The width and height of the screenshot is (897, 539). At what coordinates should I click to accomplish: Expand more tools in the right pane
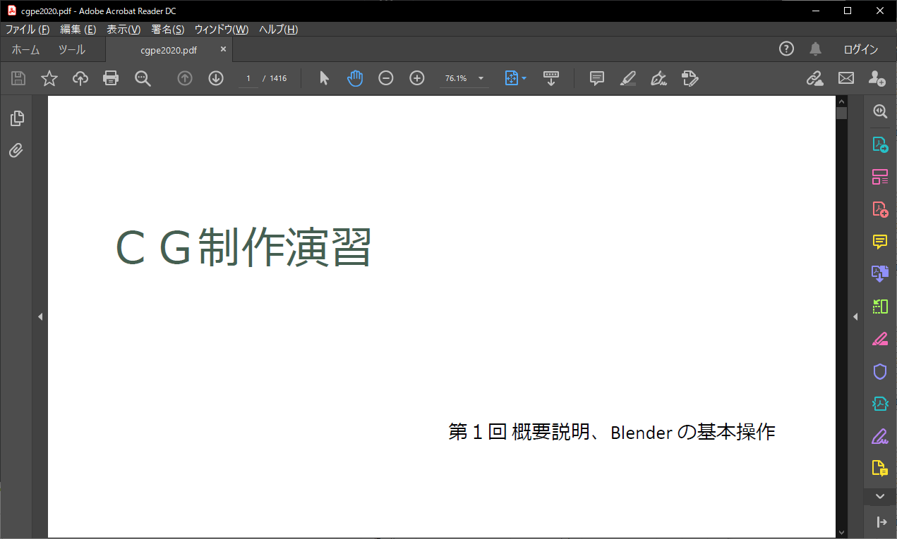coord(879,496)
